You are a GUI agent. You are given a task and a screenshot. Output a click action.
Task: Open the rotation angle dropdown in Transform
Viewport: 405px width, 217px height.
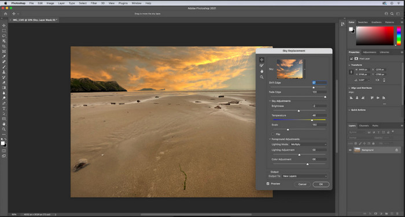click(x=369, y=80)
